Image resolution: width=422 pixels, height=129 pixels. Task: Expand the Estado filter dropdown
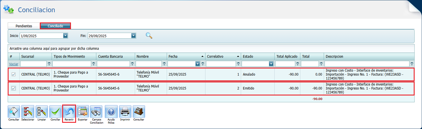click(x=271, y=64)
